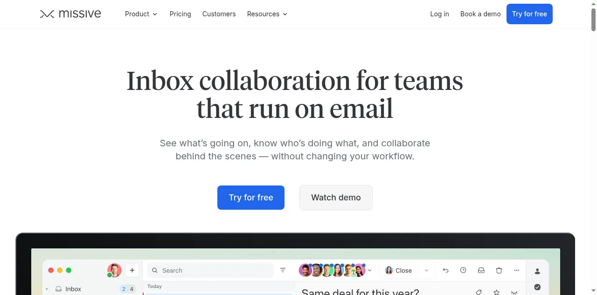Viewport: 597px width, 295px height.
Task: Click the Inbox tray icon in the sidebar
Action: click(58, 289)
